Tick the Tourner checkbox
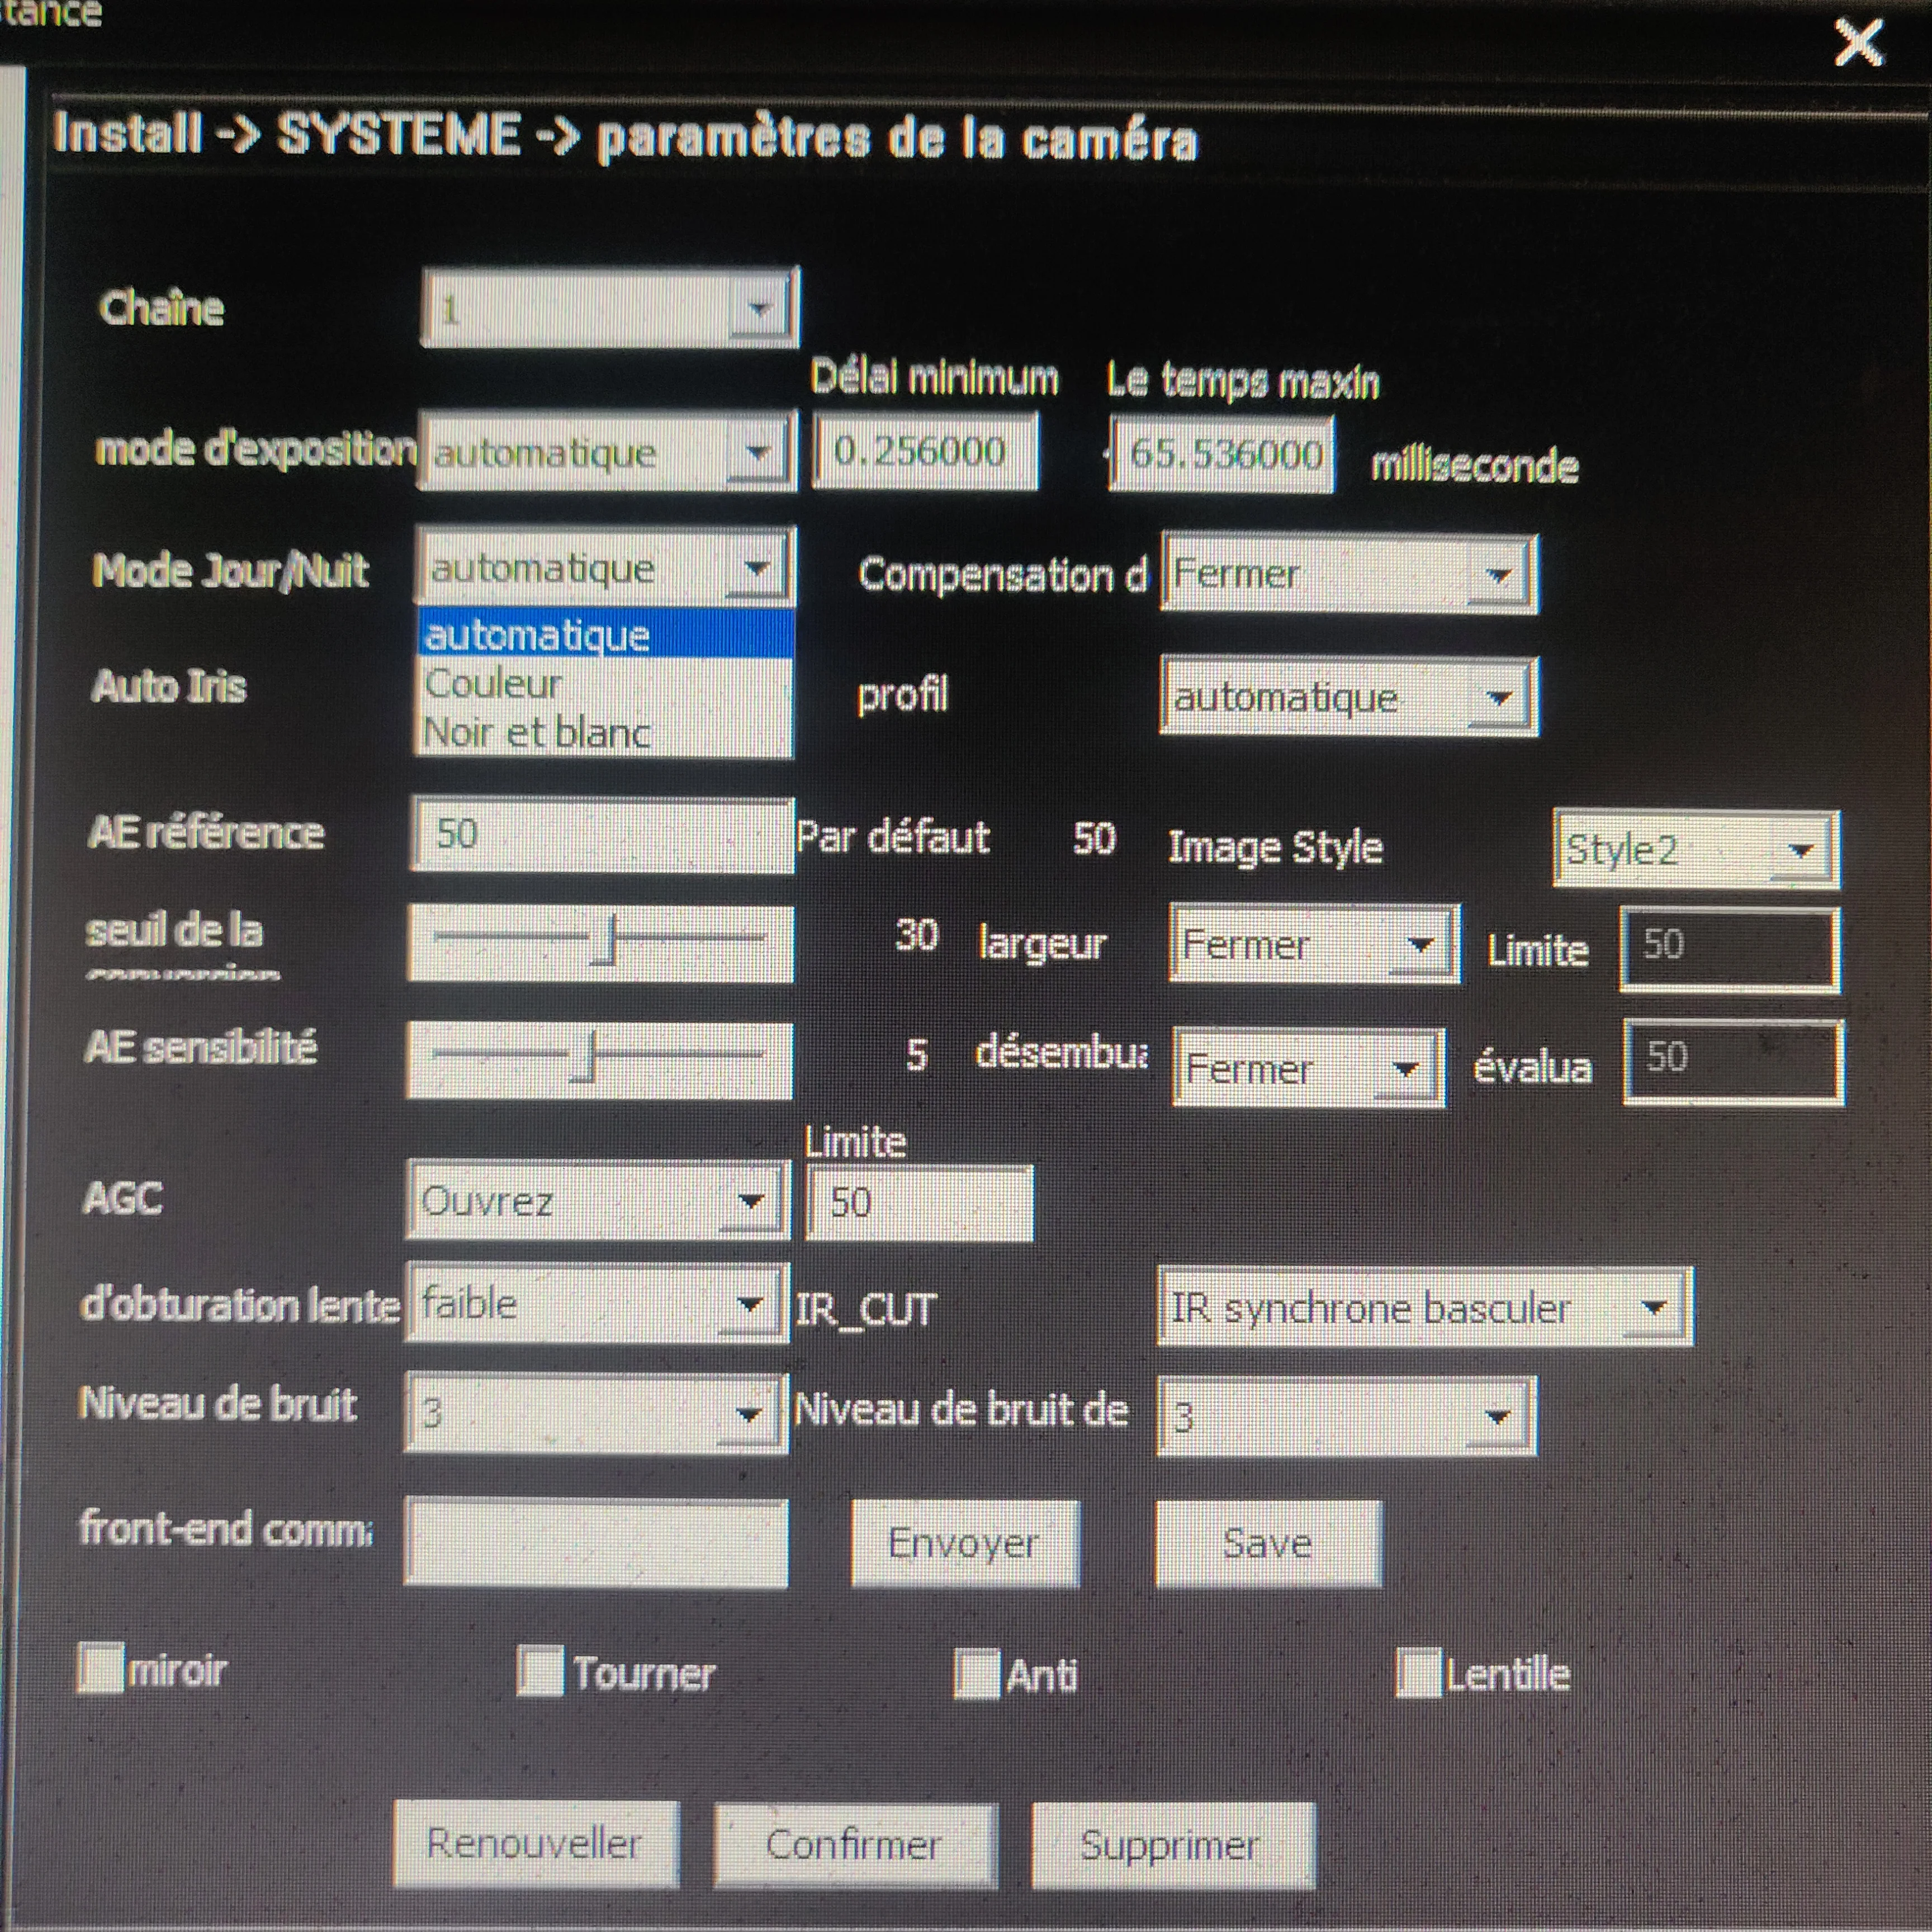The height and width of the screenshot is (1932, 1932). pos(540,1672)
